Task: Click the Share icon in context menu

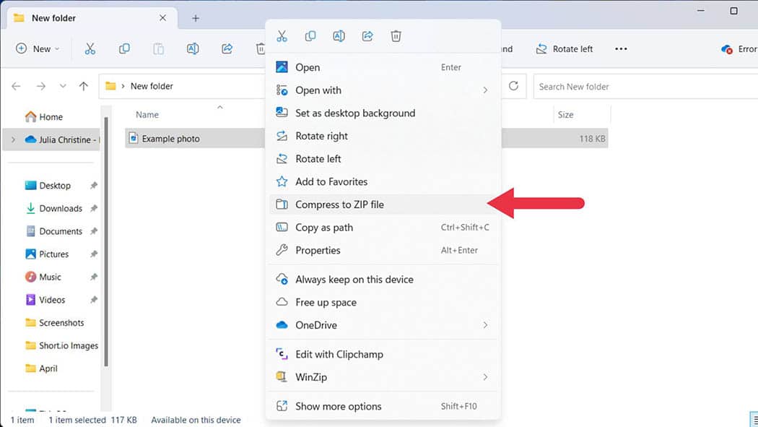Action: point(367,36)
